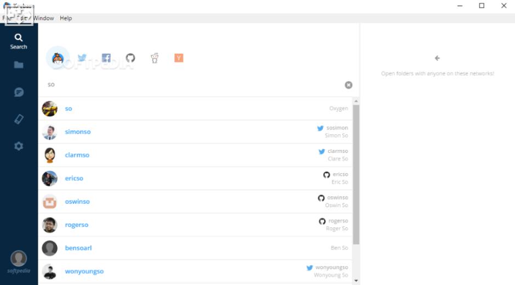Click avatar of user oswinso
515x285 pixels.
50,202
